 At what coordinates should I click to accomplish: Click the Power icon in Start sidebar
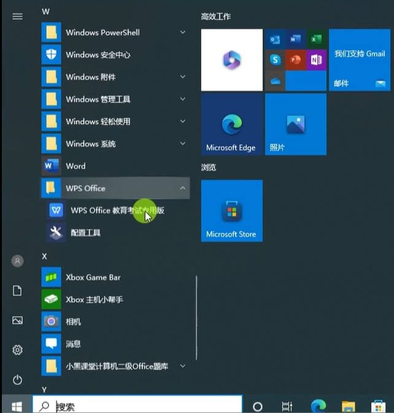click(x=17, y=380)
